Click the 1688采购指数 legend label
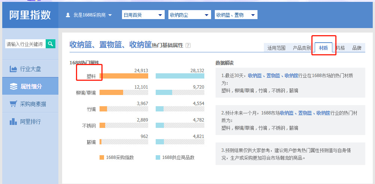The height and width of the screenshot is (184, 375). point(120,157)
